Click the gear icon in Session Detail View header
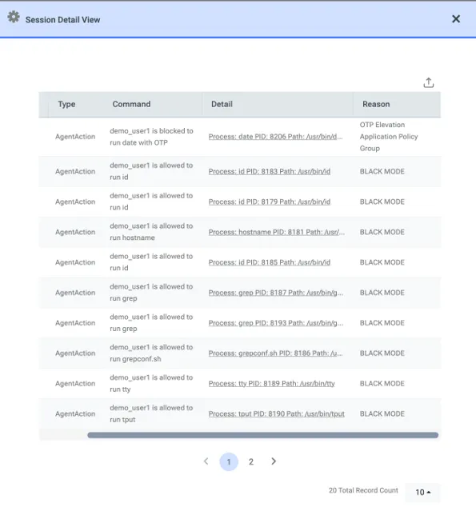 tap(14, 17)
